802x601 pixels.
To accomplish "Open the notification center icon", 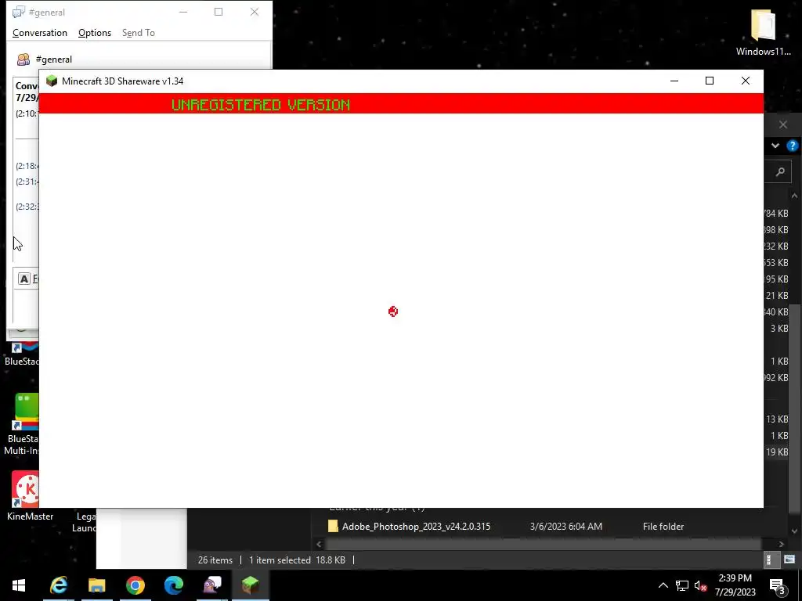I will click(x=778, y=585).
